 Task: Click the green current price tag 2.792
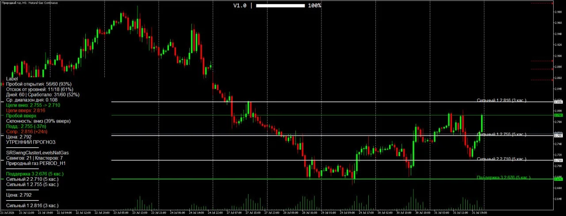click(558, 115)
